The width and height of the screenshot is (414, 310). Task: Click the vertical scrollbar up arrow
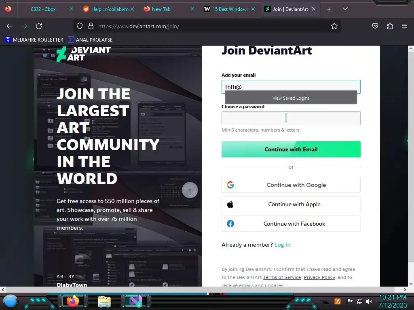point(411,49)
